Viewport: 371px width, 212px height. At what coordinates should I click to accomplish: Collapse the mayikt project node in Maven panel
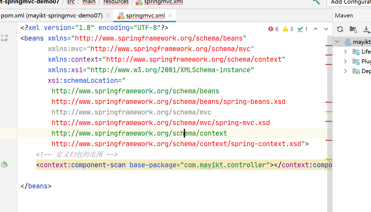[337, 42]
